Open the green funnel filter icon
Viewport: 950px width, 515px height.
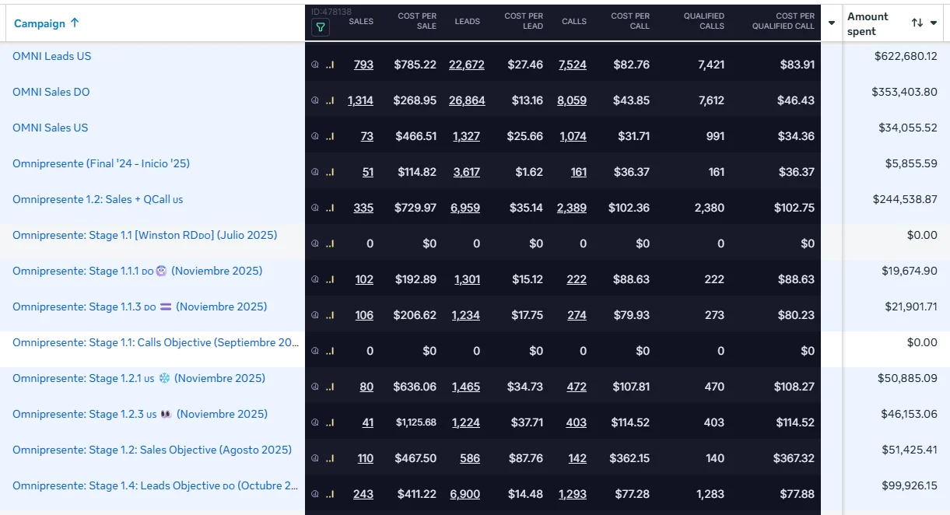320,27
